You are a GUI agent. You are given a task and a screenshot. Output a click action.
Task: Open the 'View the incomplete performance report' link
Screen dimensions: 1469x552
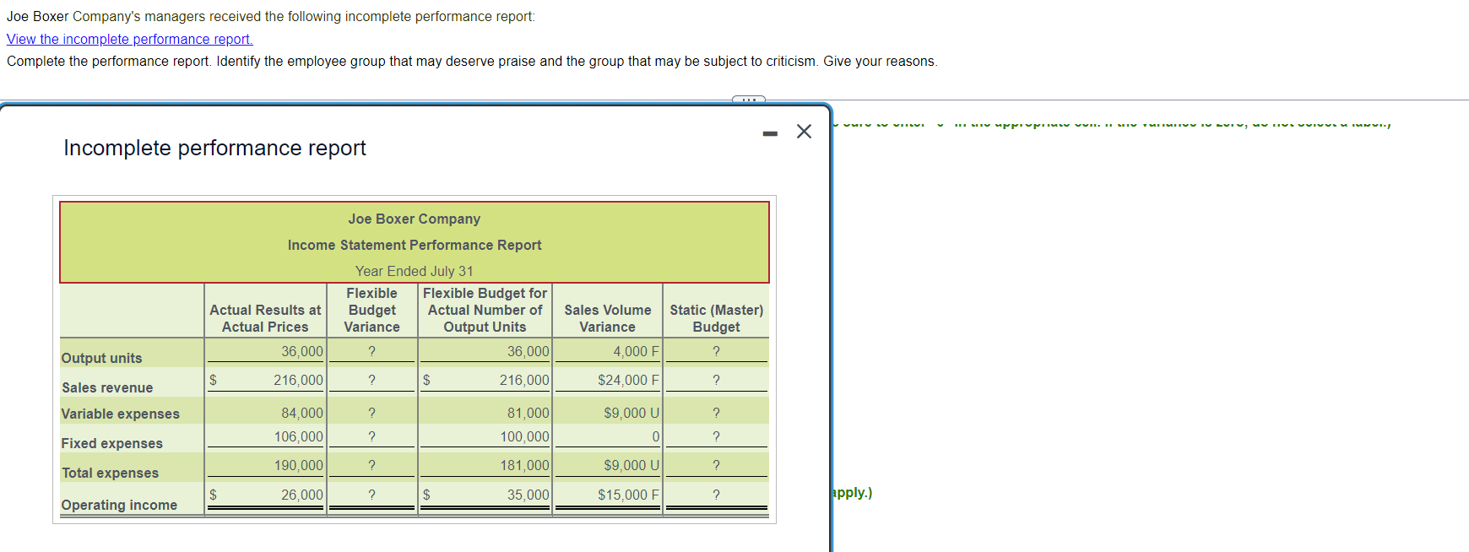[130, 39]
